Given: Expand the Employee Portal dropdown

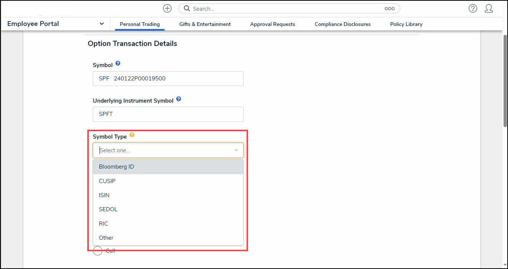Looking at the screenshot, I should click(102, 24).
